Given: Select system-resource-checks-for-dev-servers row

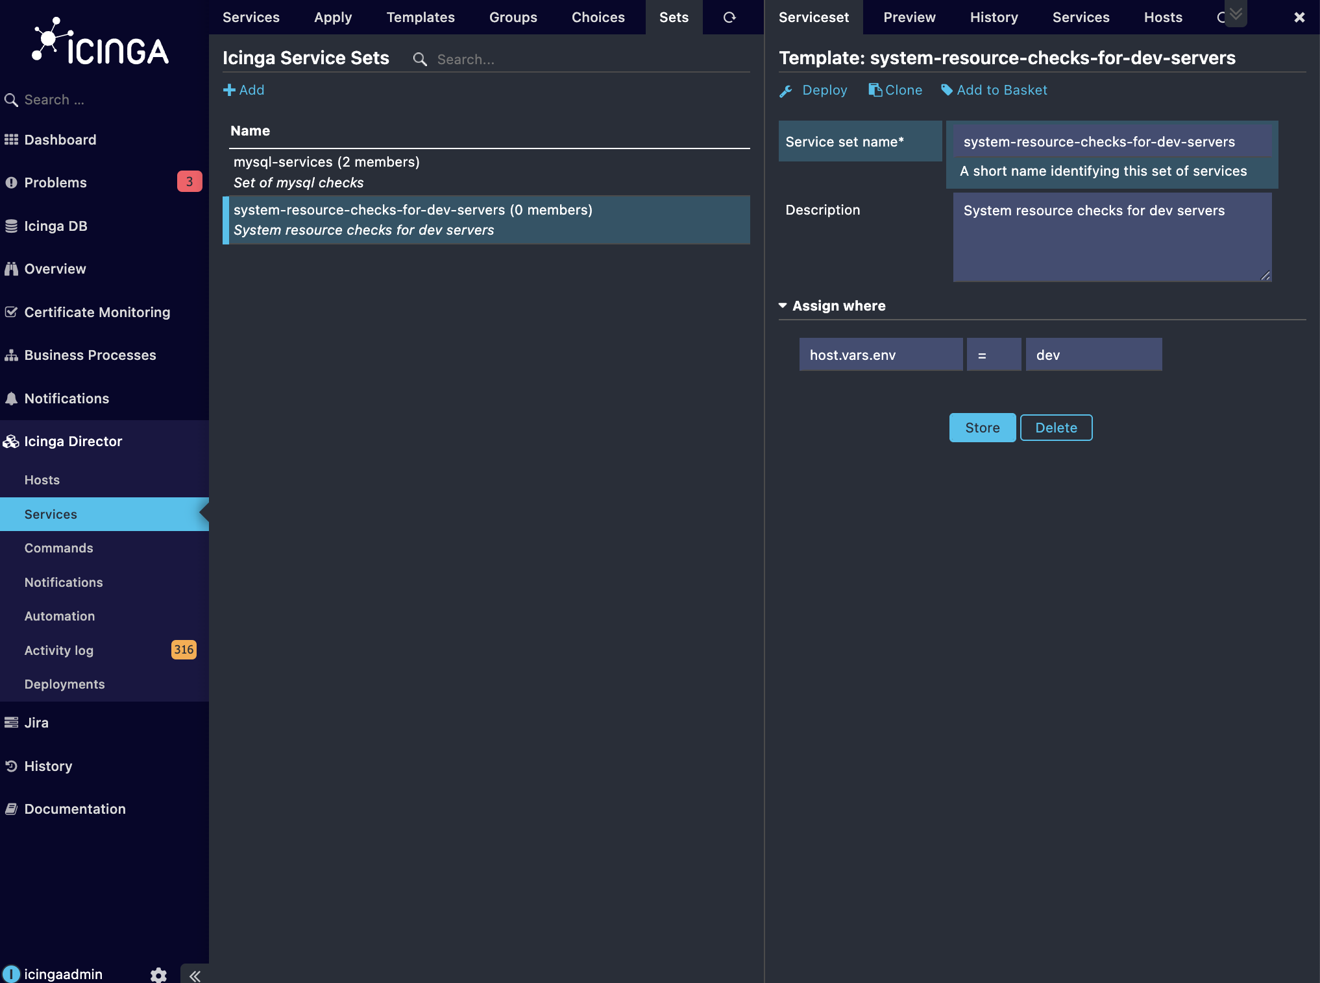Looking at the screenshot, I should [487, 220].
